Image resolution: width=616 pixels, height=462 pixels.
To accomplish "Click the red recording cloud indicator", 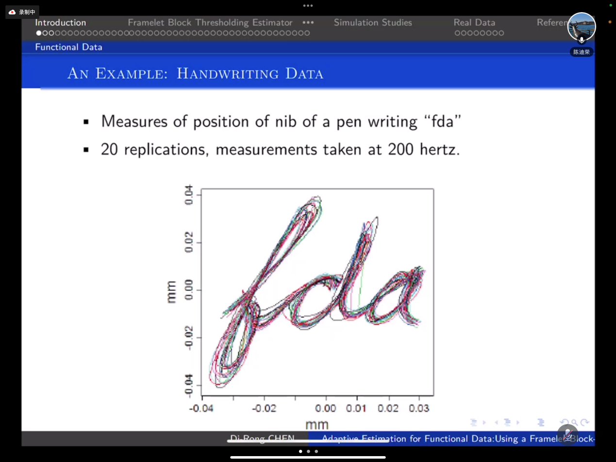I will [13, 12].
